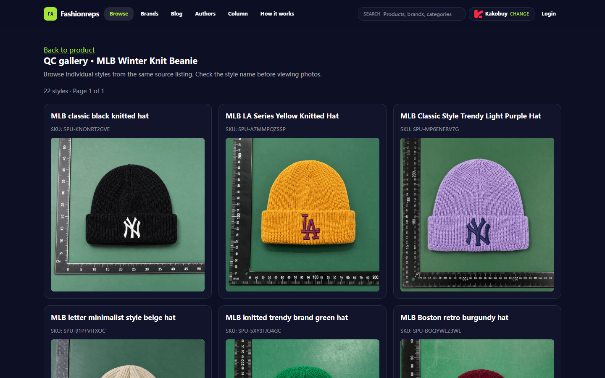Open the Brands menu item

(x=150, y=14)
